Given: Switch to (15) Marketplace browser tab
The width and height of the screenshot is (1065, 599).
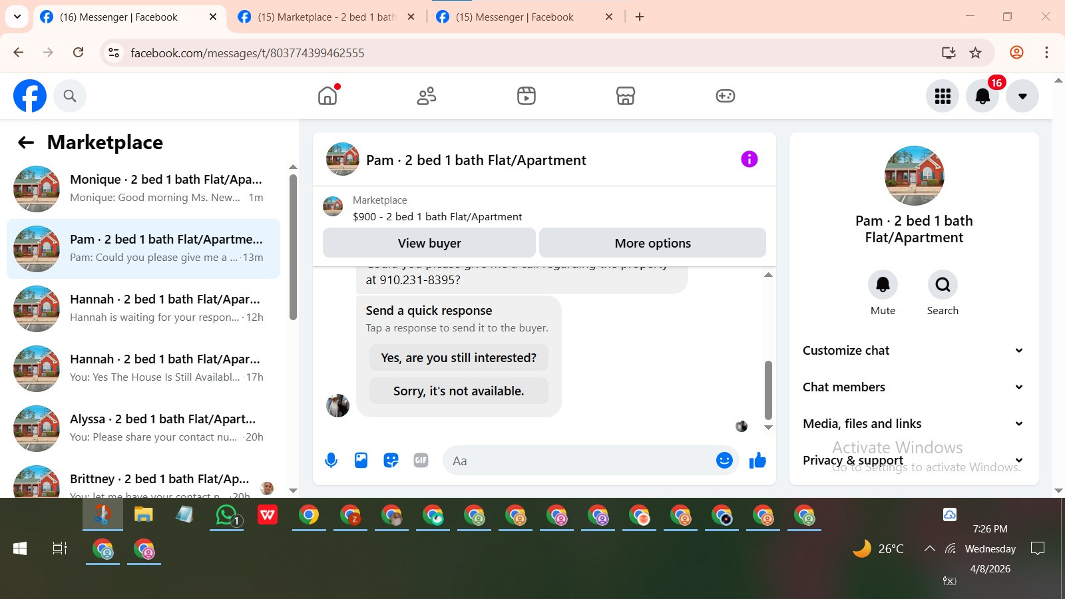Looking at the screenshot, I should 326,17.
